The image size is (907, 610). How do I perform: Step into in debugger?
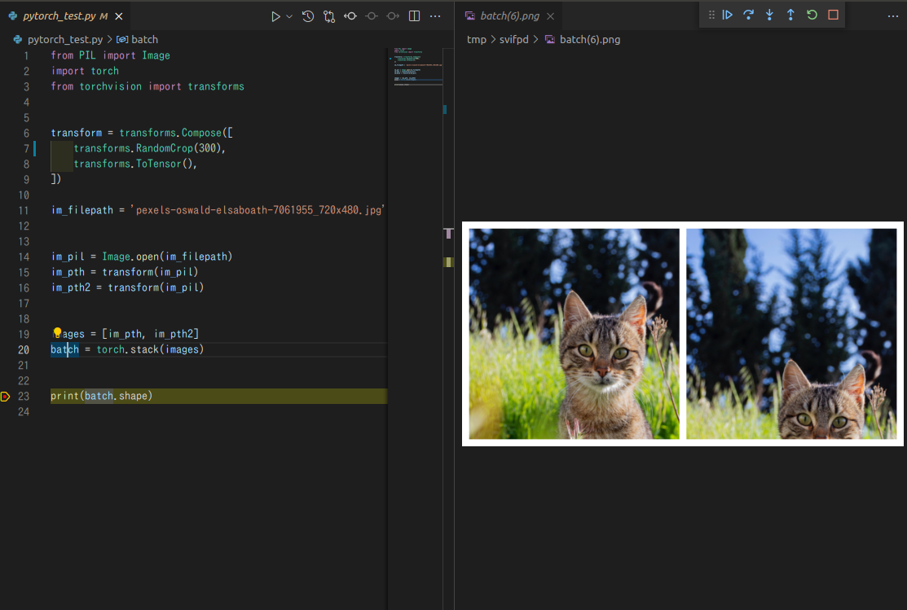coord(769,15)
